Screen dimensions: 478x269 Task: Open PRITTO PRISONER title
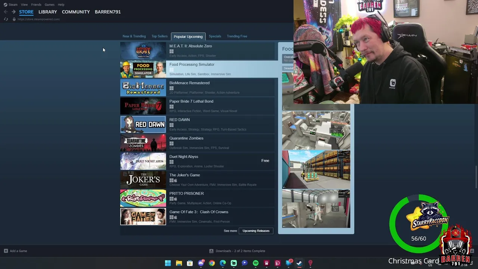(186, 194)
